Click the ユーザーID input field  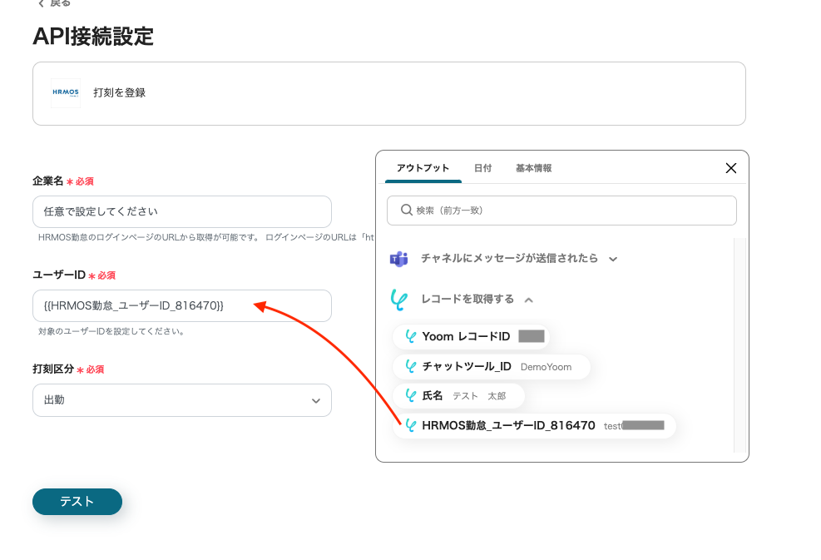click(182, 306)
